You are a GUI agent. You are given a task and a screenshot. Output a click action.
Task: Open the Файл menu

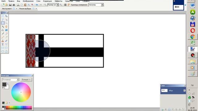point(3,1)
